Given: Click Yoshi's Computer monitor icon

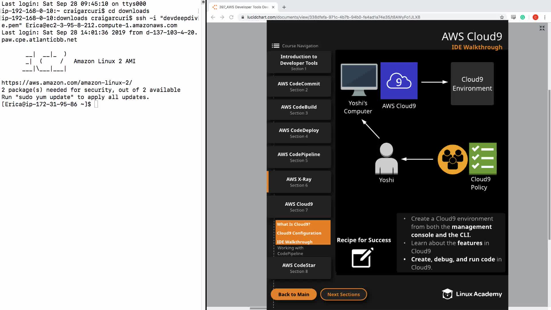Looking at the screenshot, I should click(359, 80).
